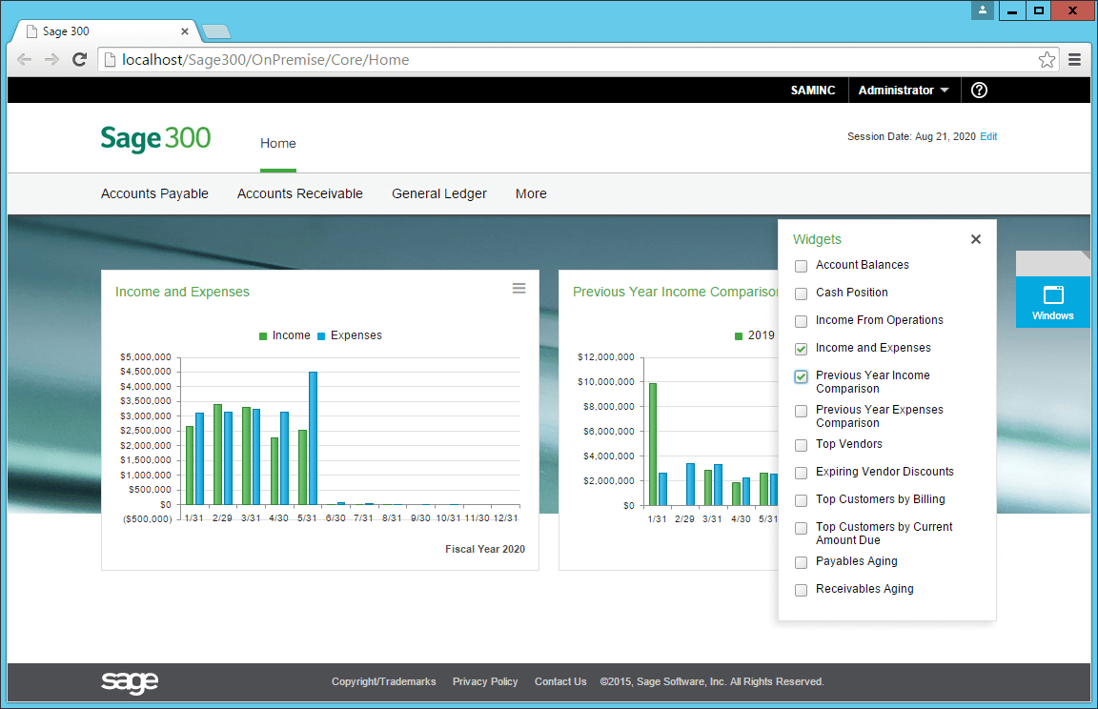Click the tall 5/31 Expenses bar
Viewport: 1098px width, 709px height.
click(313, 438)
